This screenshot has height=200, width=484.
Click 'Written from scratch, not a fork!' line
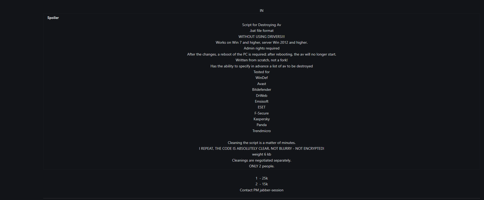pyautogui.click(x=262, y=60)
